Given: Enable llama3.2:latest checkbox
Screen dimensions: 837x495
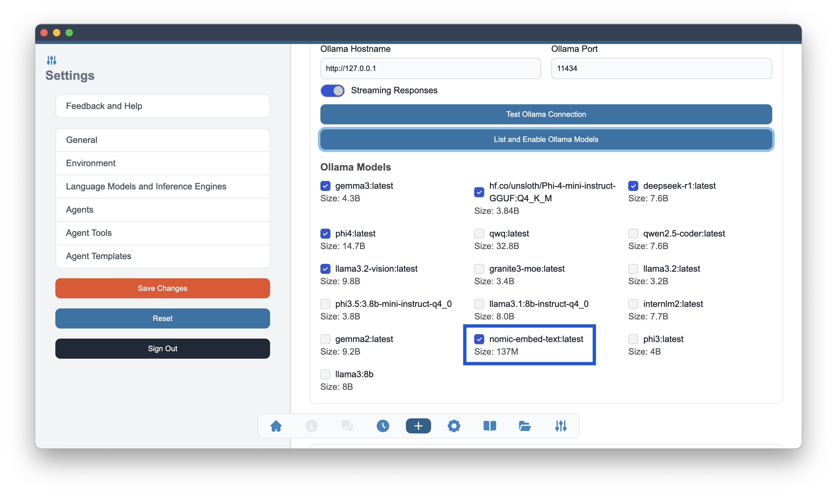Looking at the screenshot, I should click(633, 269).
